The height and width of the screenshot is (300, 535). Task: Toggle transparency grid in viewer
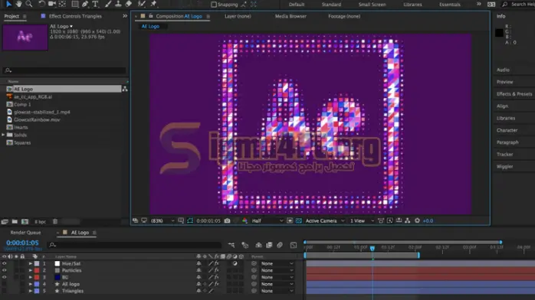pyautogui.click(x=299, y=220)
